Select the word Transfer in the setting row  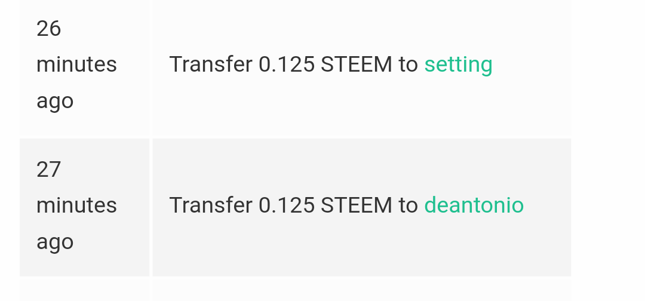[x=210, y=64]
